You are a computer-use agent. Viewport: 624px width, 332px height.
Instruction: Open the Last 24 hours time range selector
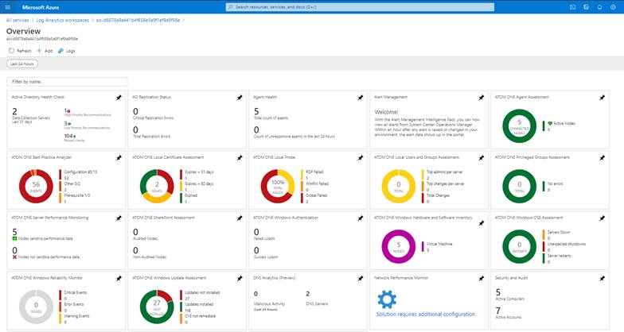click(x=22, y=64)
